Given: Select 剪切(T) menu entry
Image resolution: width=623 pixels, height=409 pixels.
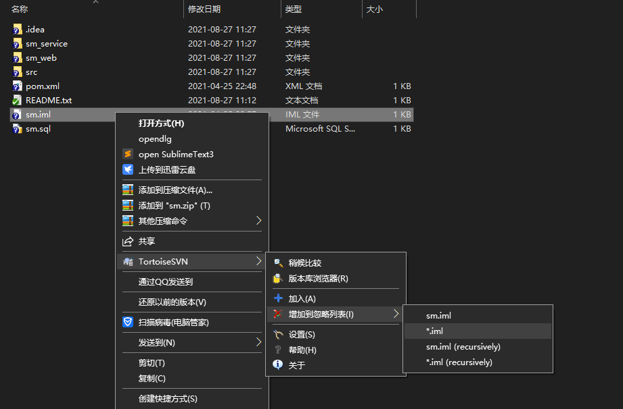Looking at the screenshot, I should [152, 362].
